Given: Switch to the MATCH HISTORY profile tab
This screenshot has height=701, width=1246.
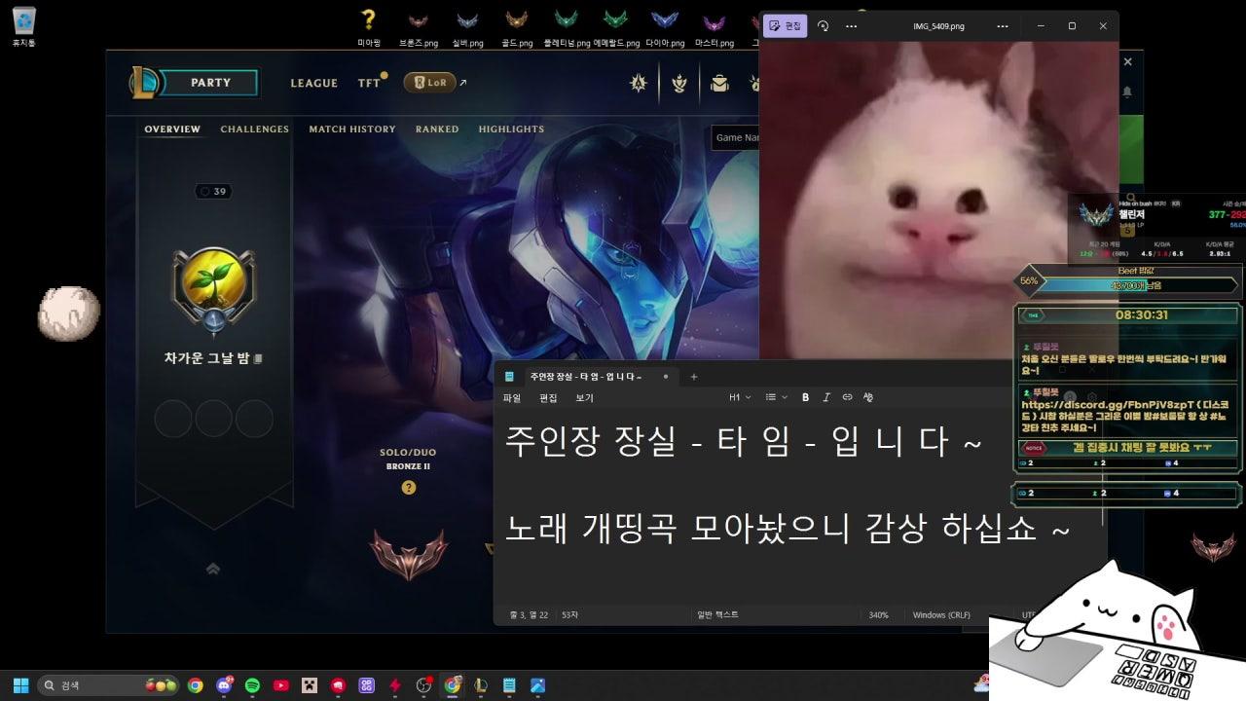Looking at the screenshot, I should (352, 129).
